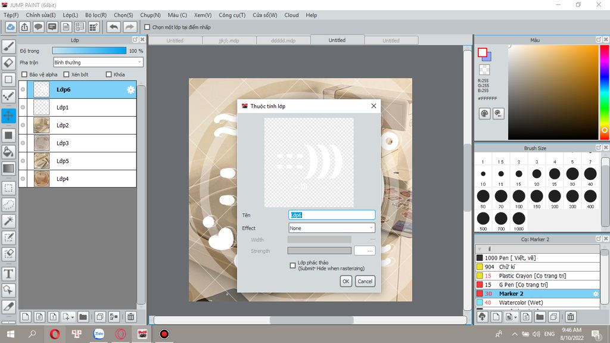This screenshot has height=343, width=610.
Task: Open the Lớp(L) menu
Action: [70, 15]
